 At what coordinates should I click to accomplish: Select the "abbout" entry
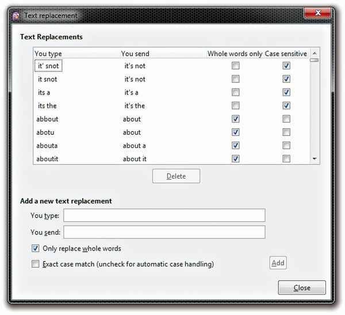[47, 119]
